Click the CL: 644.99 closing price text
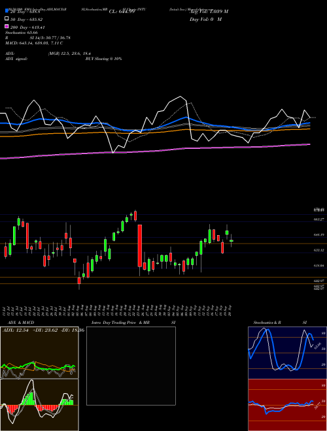The height and width of the screenshot is (431, 327). [122, 12]
